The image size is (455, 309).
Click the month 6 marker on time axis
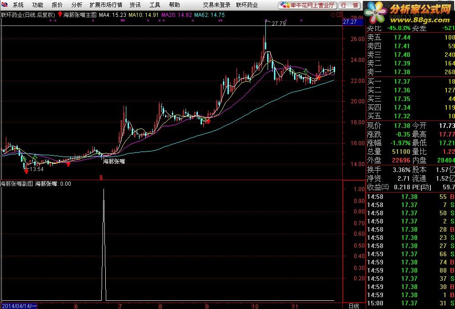(x=76, y=306)
